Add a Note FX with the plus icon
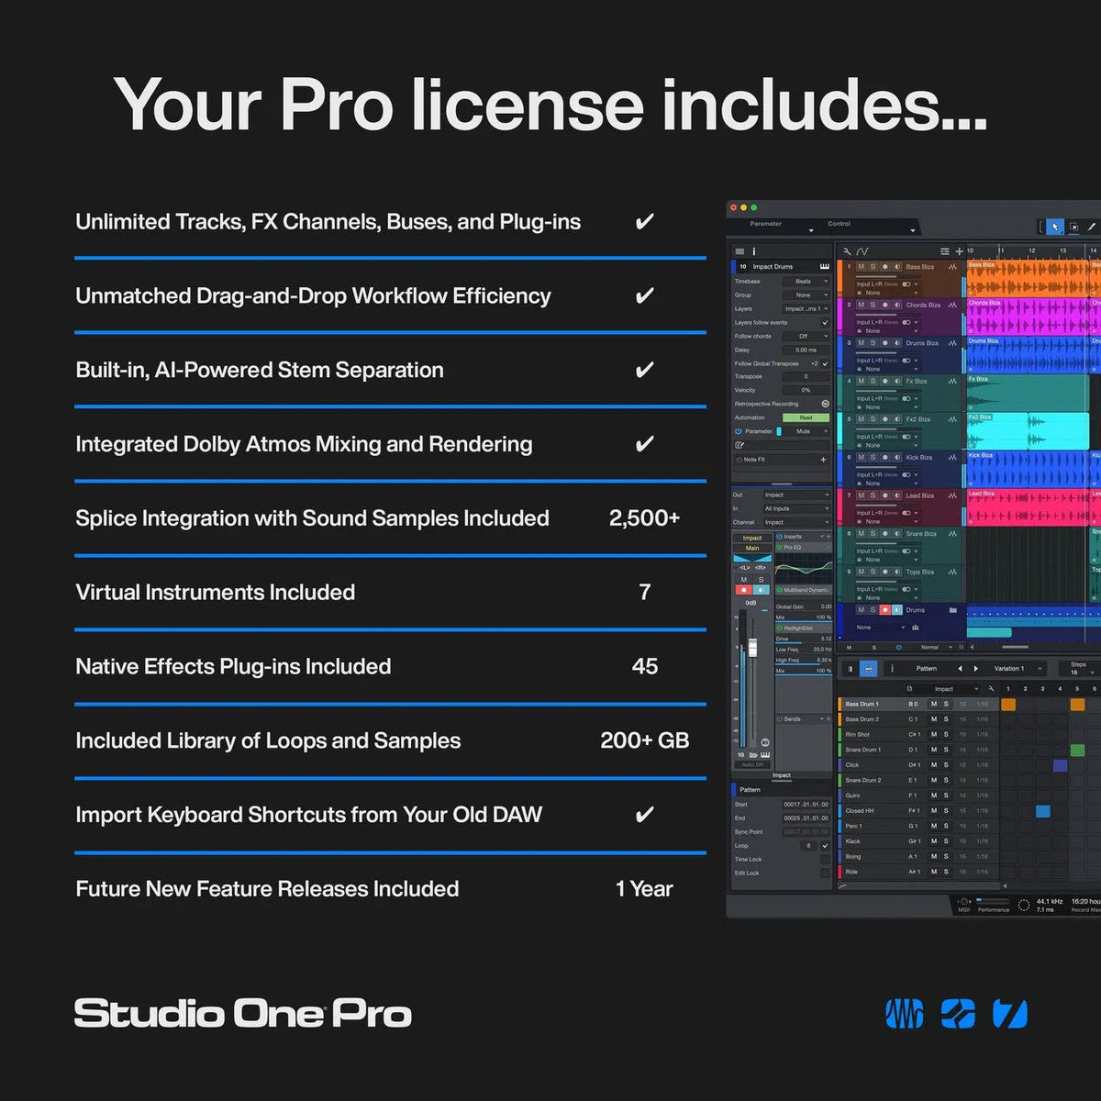Image resolution: width=1101 pixels, height=1101 pixels. pyautogui.click(x=823, y=460)
